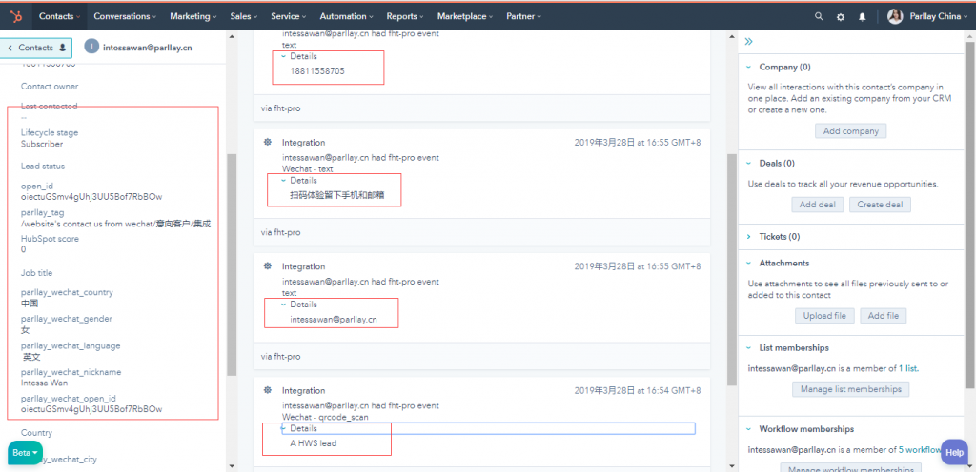Collapse Details showing 18811558705
The width and height of the screenshot is (976, 472).
298,56
